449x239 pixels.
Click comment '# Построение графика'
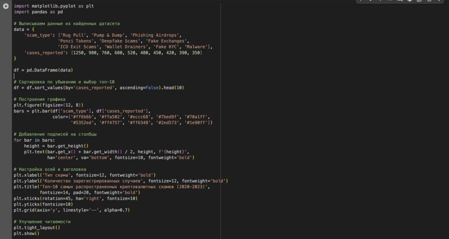point(39,99)
